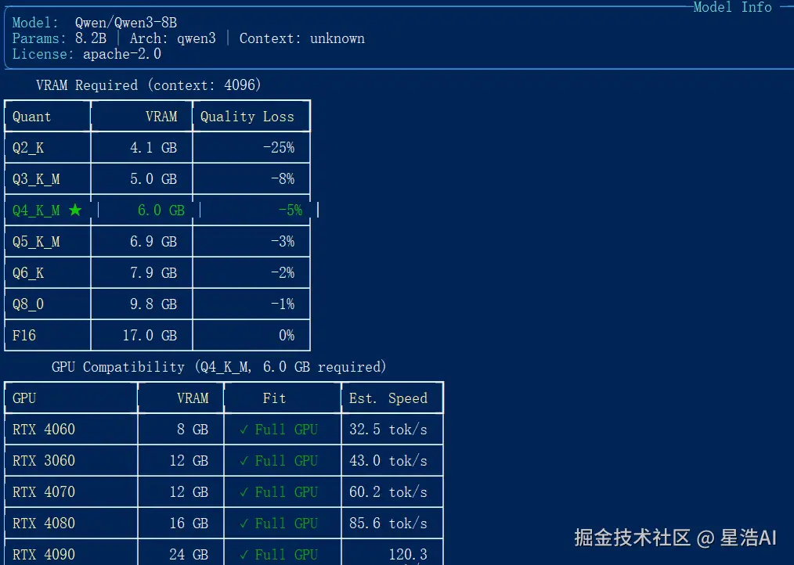794x565 pixels.
Task: Click the GPU column header
Action: [x=24, y=398]
